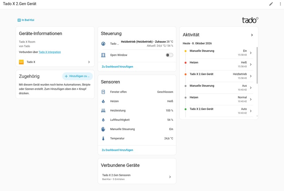Open the three-dot overflow menu

coord(280,4)
